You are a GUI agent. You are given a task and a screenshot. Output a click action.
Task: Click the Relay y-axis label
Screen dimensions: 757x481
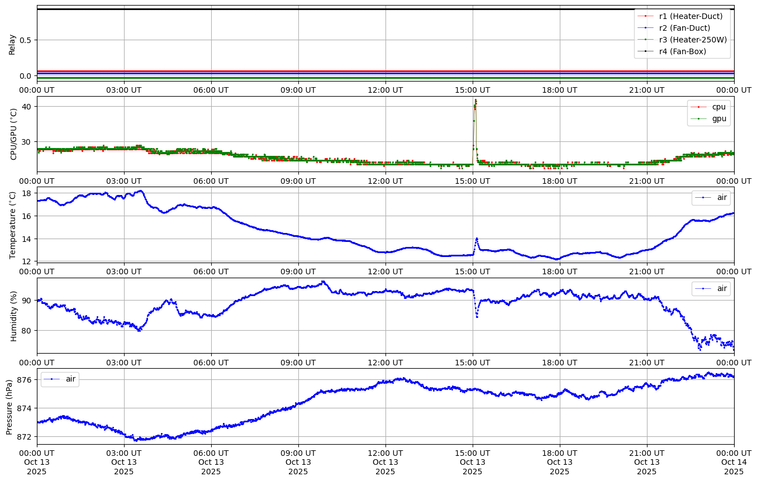point(12,44)
